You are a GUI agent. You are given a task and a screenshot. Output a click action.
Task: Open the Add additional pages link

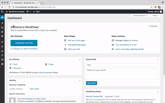pos(77,45)
